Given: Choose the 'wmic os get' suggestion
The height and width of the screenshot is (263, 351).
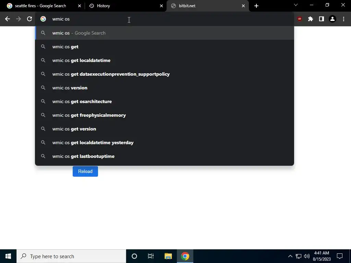Looking at the screenshot, I should point(165,47).
